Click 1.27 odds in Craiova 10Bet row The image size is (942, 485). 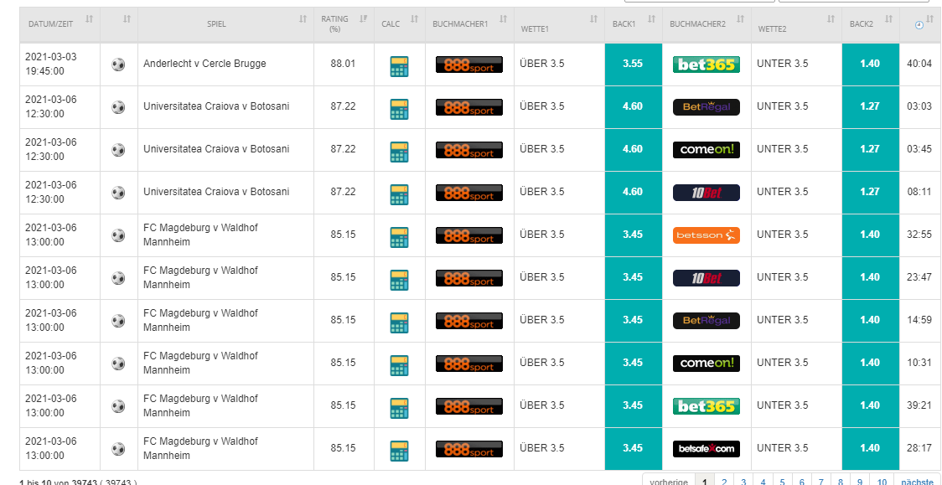[871, 192]
